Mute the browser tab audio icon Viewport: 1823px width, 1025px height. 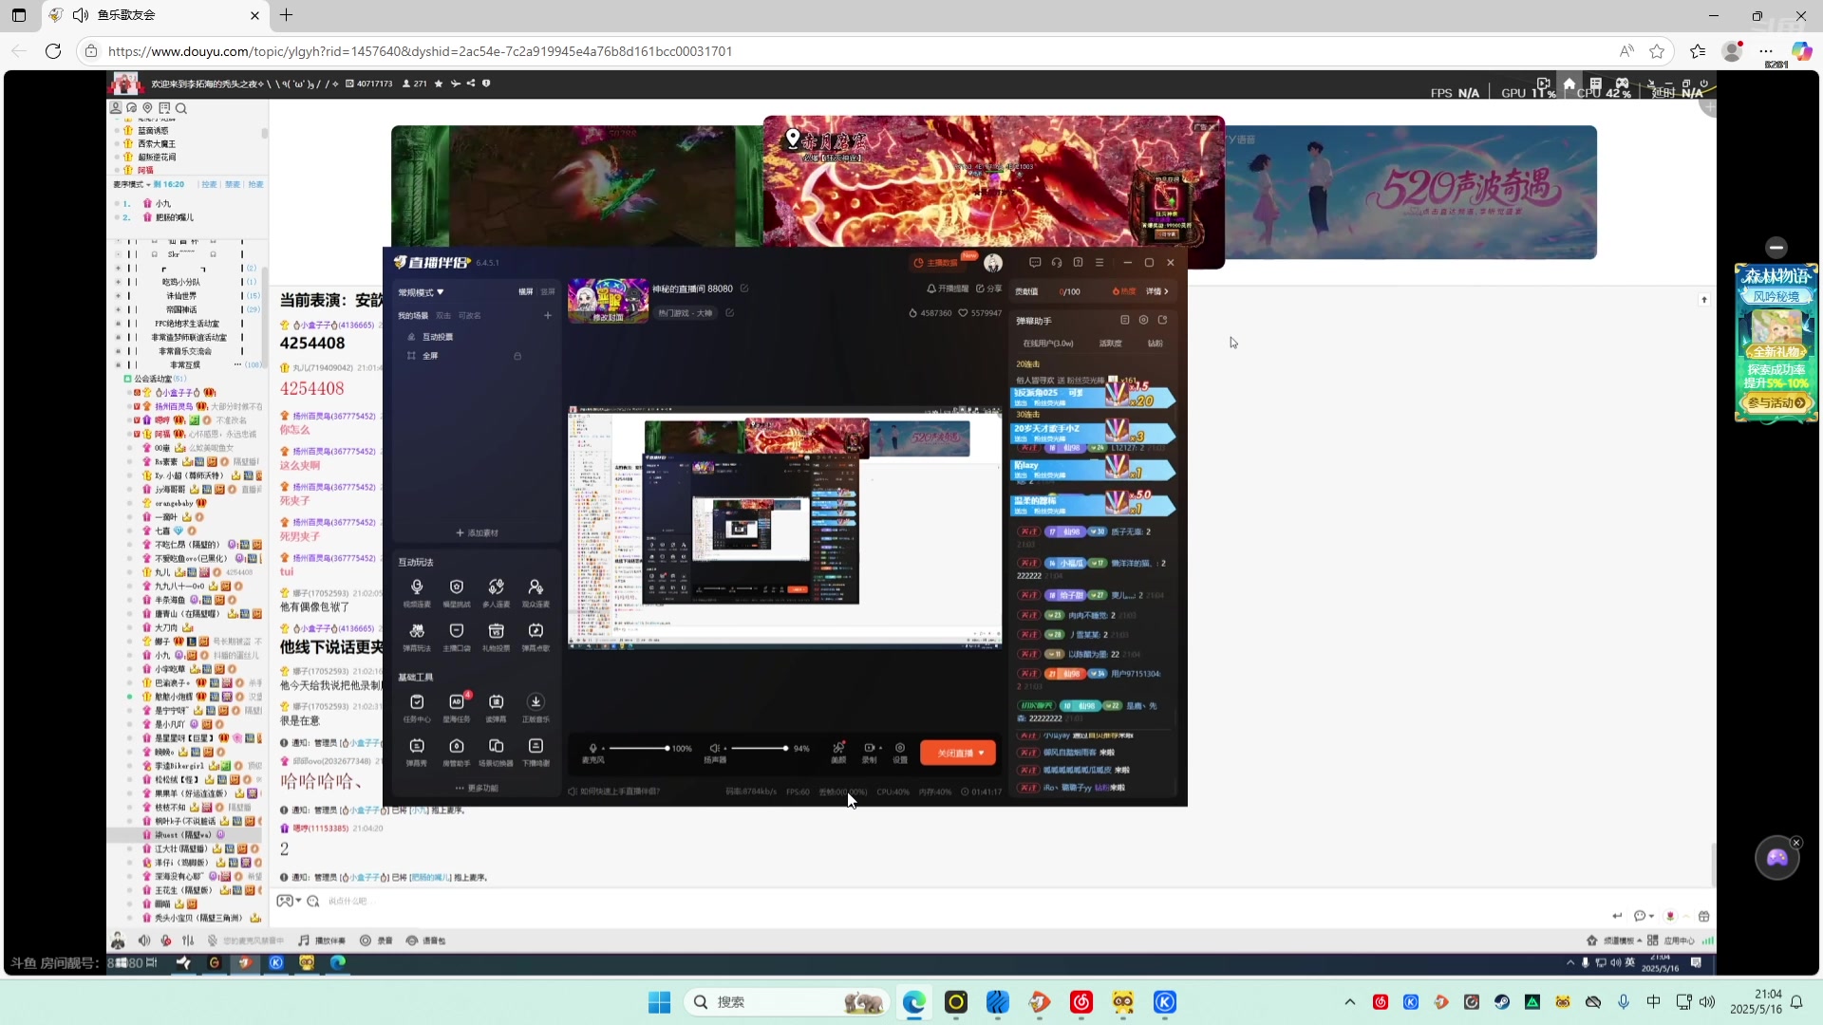point(81,15)
